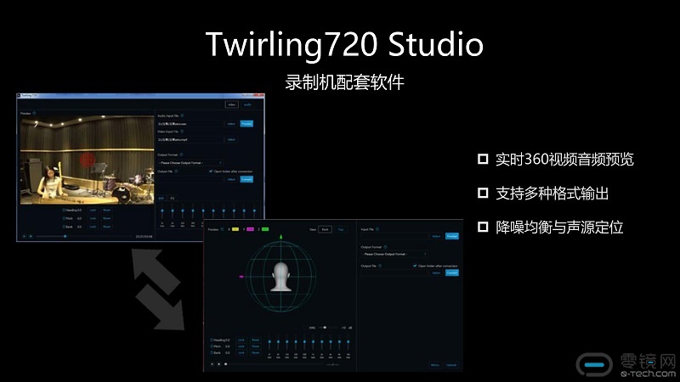Click the audio window's Output Format info icon
Image resolution: width=680 pixels, height=382 pixels.
click(x=385, y=247)
